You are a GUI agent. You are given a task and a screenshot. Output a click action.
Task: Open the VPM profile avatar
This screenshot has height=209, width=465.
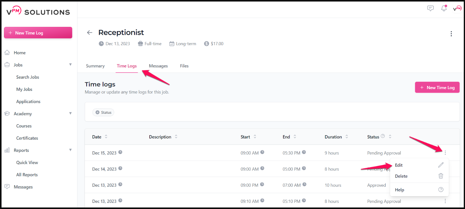[x=457, y=9]
